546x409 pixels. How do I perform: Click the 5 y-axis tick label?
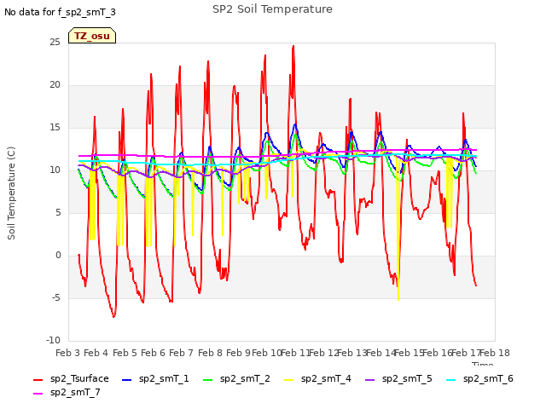point(58,213)
